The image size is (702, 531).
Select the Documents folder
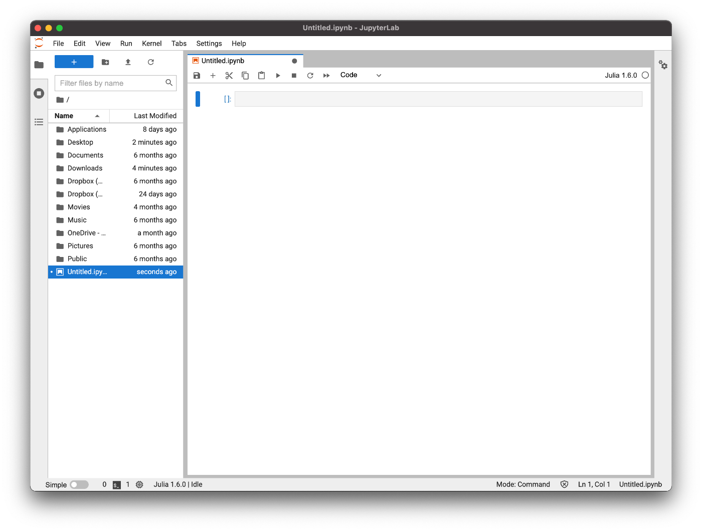[116, 155]
